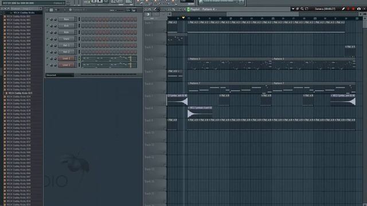The height and width of the screenshot is (206, 367).
Task: Click the playlist vertical scrollbar
Action: pos(365,22)
